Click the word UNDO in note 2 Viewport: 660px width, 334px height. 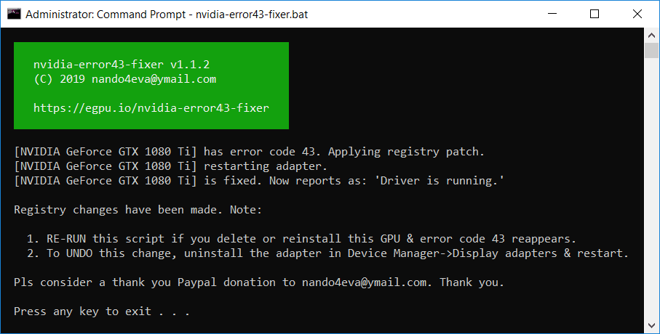point(79,253)
